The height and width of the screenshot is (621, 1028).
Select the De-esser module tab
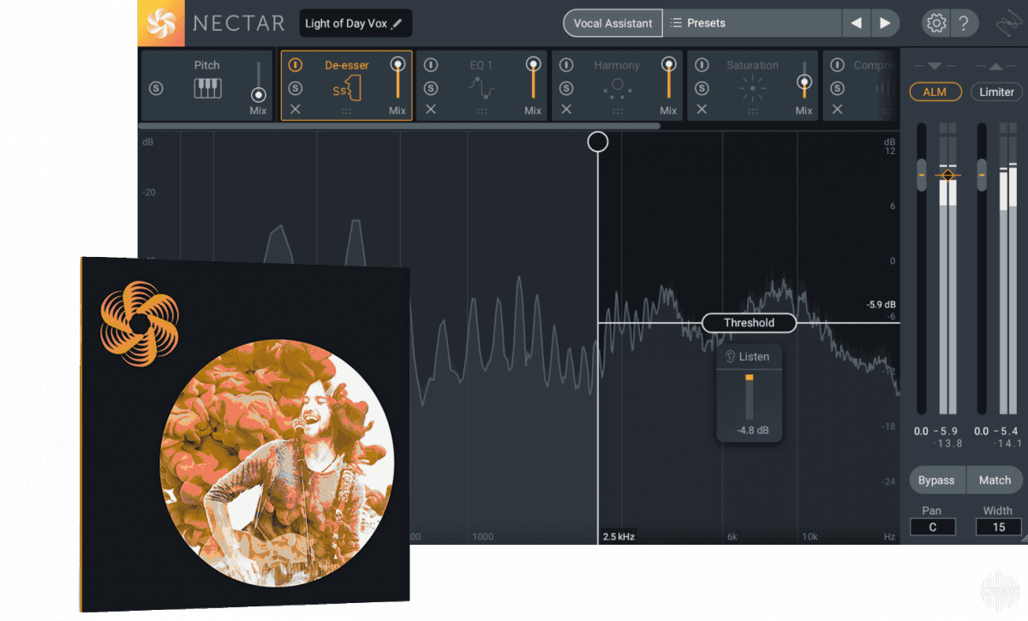coord(347,65)
